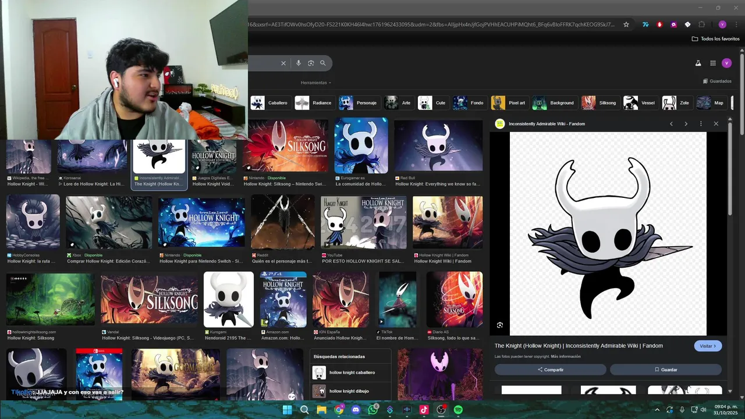Filter results by the Radiance chip
Viewport: 745px width, 419px height.
point(314,103)
